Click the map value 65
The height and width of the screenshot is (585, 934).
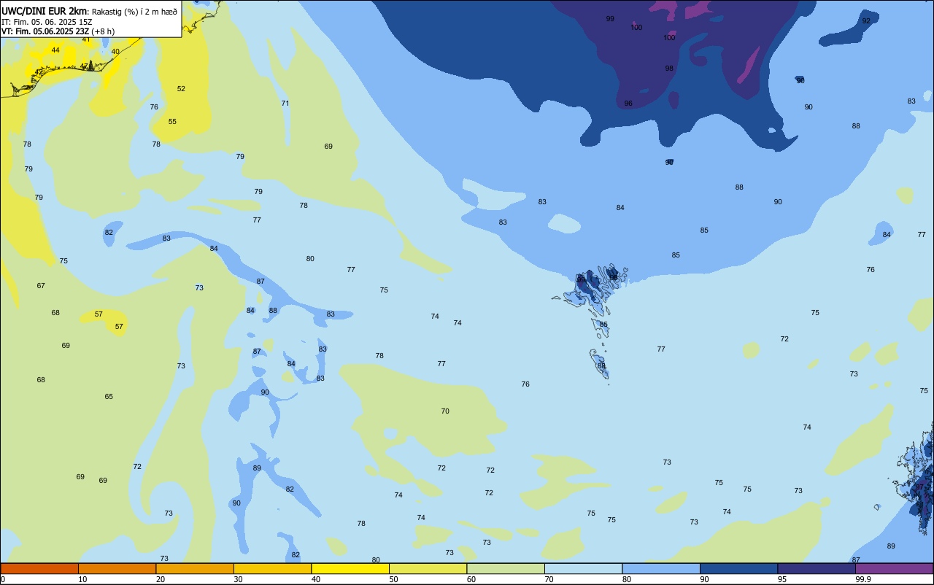click(x=109, y=397)
